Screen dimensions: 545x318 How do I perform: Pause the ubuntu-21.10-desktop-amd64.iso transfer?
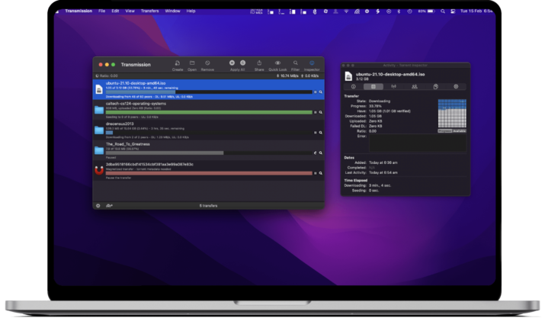[x=315, y=92]
